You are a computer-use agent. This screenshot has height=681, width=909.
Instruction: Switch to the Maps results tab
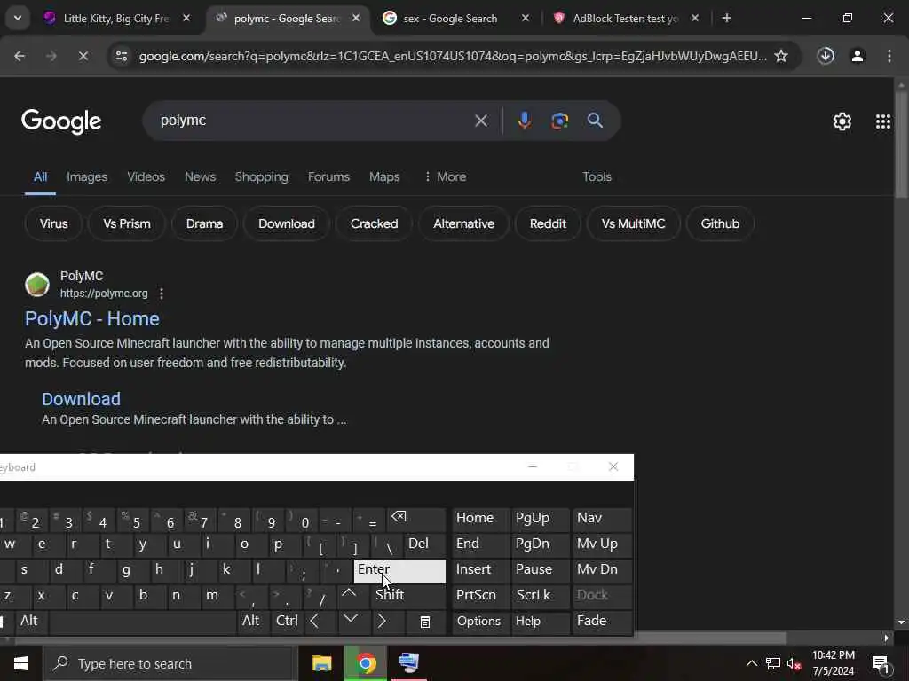pos(384,176)
